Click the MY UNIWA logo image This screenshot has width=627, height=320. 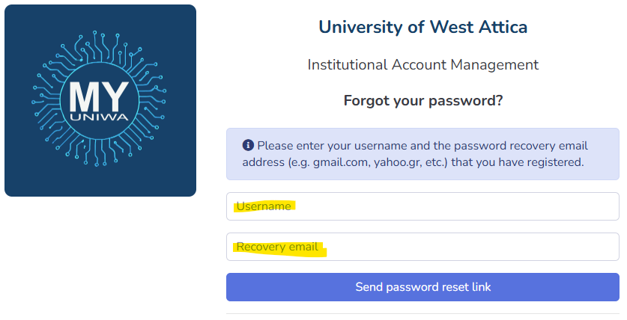pos(100,101)
